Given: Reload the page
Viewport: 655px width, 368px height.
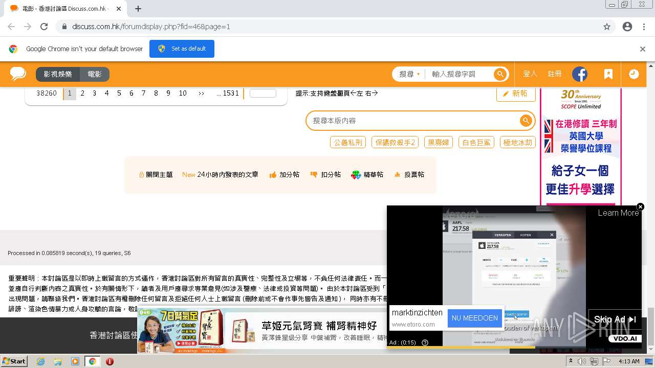Looking at the screenshot, I should [x=44, y=27].
